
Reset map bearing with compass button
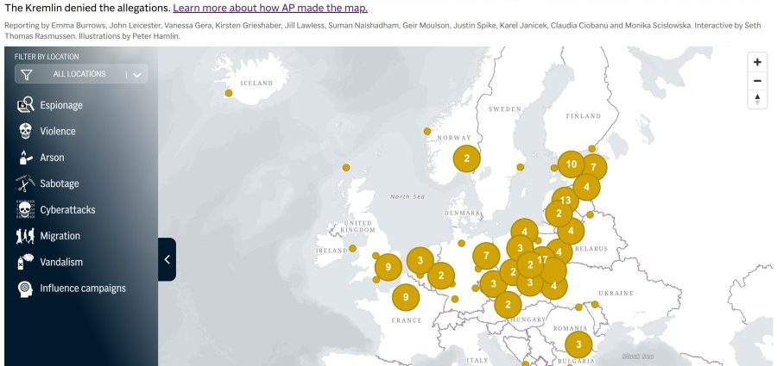coord(757,99)
